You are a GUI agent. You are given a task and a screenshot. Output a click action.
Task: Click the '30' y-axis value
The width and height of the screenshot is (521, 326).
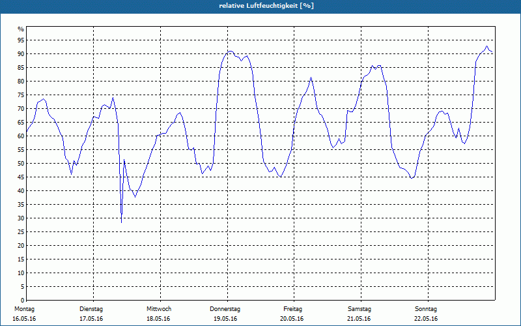(21, 218)
